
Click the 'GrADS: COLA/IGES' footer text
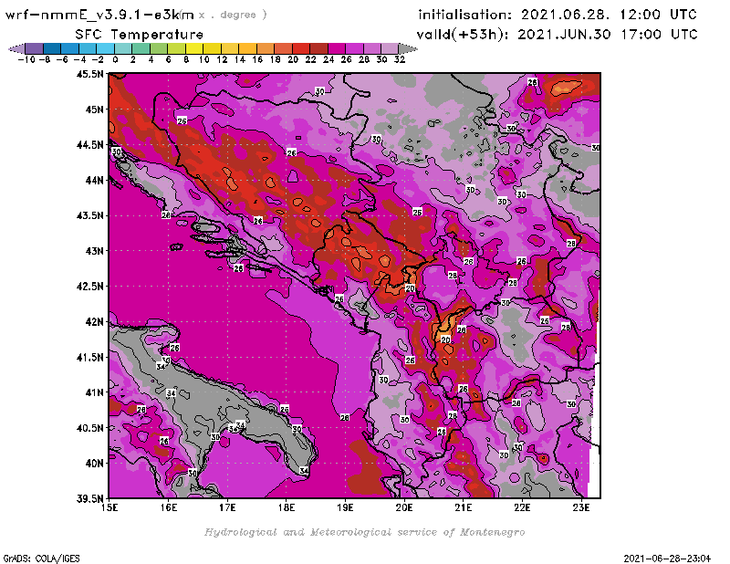pyautogui.click(x=36, y=557)
